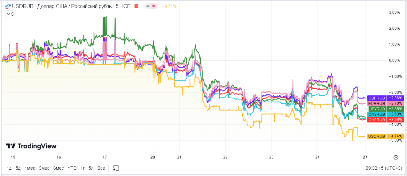The width and height of the screenshot is (407, 176).
Task: Open chart settings hexagon icon
Action: pyautogui.click(x=396, y=157)
